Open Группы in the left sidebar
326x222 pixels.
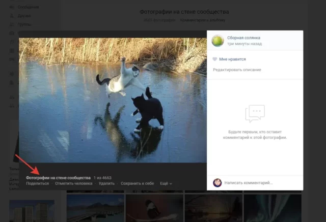point(24,24)
